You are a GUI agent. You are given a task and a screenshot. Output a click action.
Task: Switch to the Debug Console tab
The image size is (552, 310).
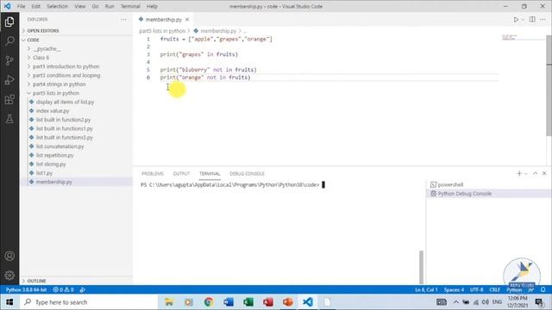247,174
